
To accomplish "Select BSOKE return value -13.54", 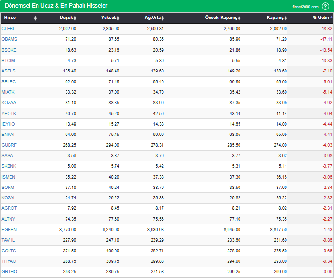I will tap(326, 50).
